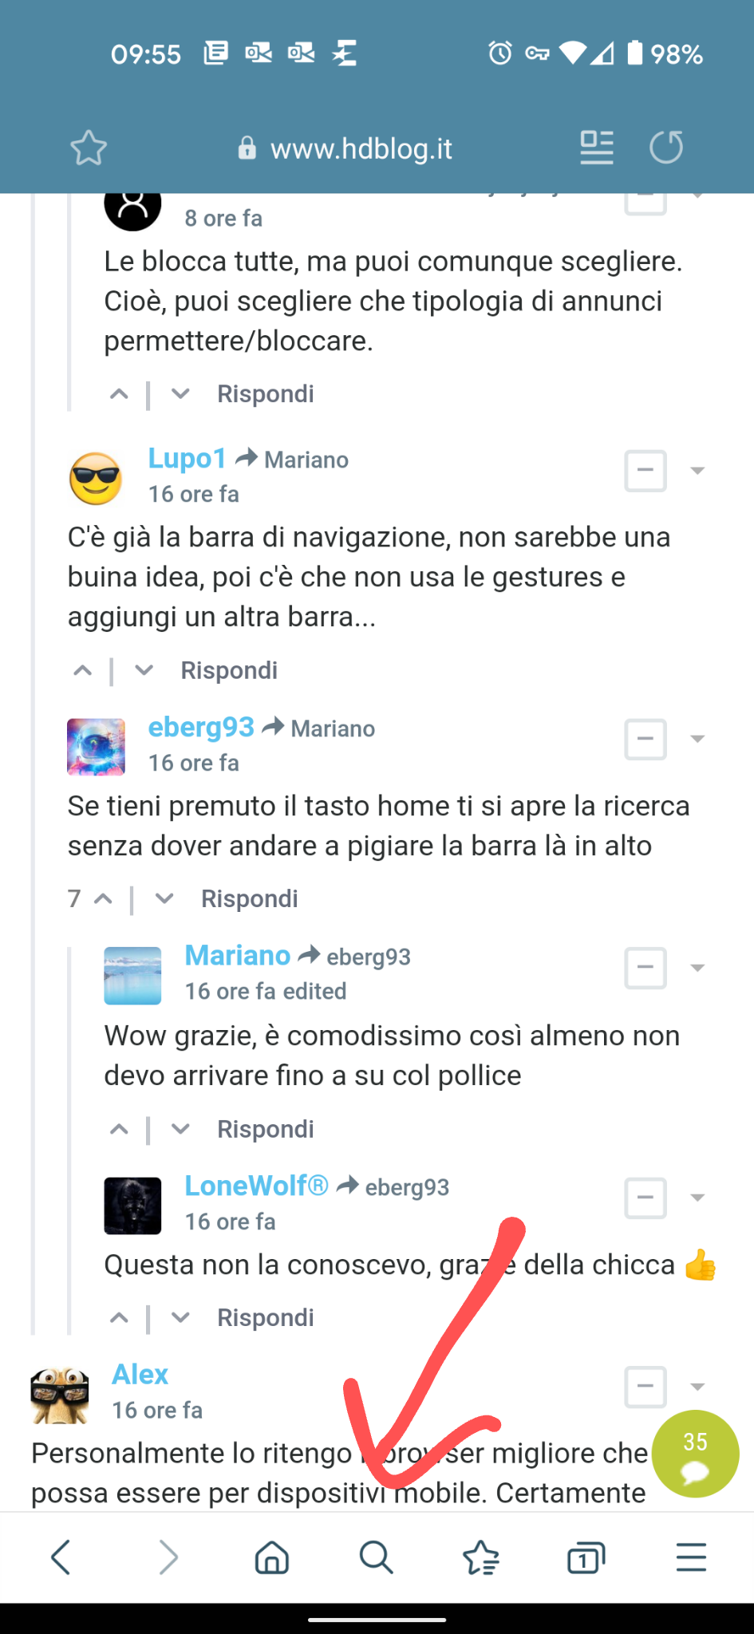Open dropdown arrow on Lupo1's comment
This screenshot has height=1634, width=754.
click(x=697, y=471)
